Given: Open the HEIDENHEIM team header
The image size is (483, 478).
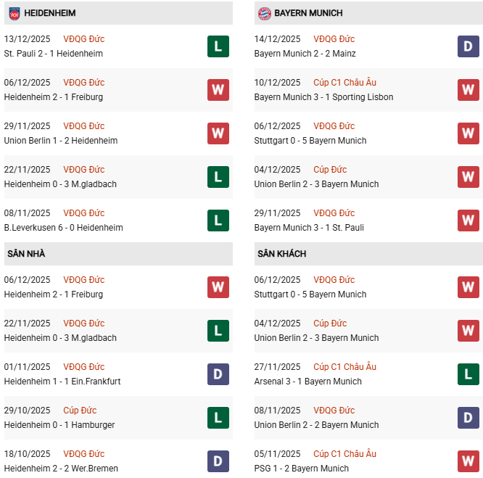Looking at the screenshot, I should (50, 13).
